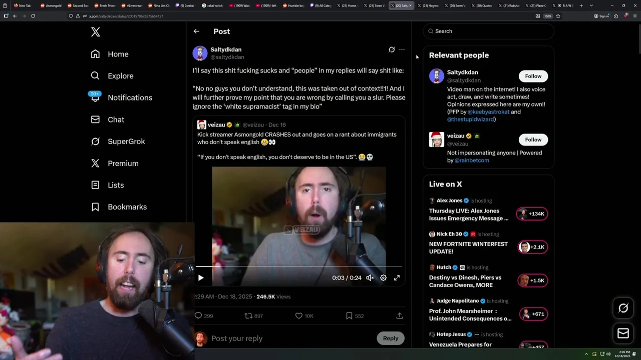Open the floating messages envelope button

pyautogui.click(x=623, y=333)
